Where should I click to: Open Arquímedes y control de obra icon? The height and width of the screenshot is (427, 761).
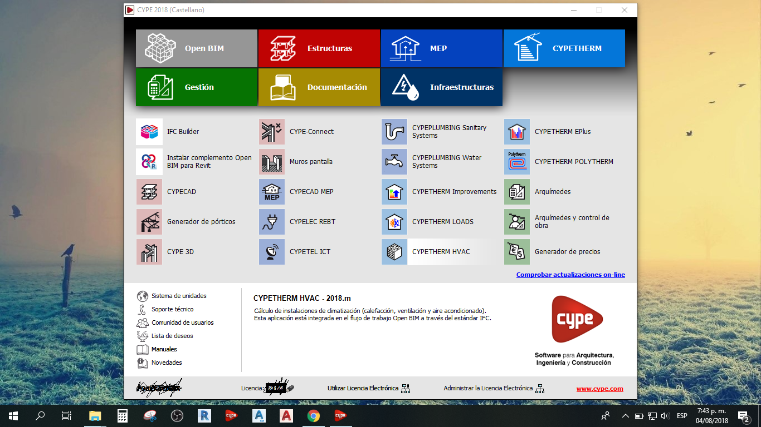pos(517,222)
